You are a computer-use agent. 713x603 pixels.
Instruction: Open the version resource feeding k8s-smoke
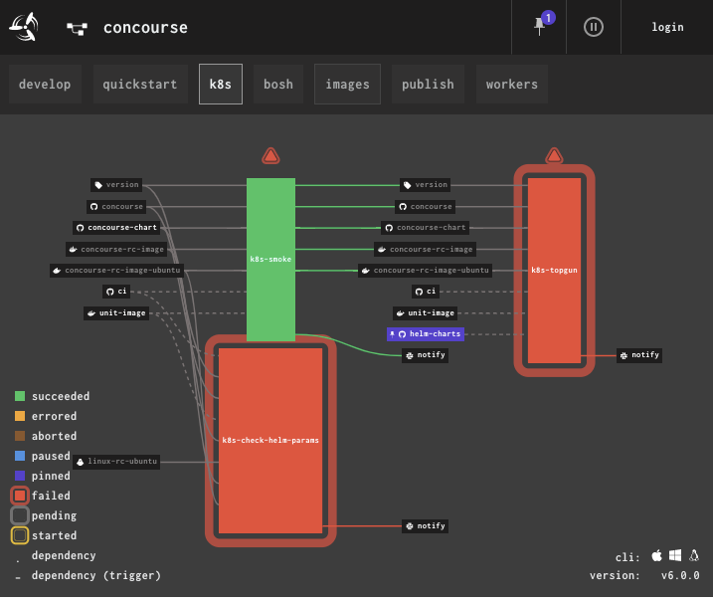[x=116, y=185]
